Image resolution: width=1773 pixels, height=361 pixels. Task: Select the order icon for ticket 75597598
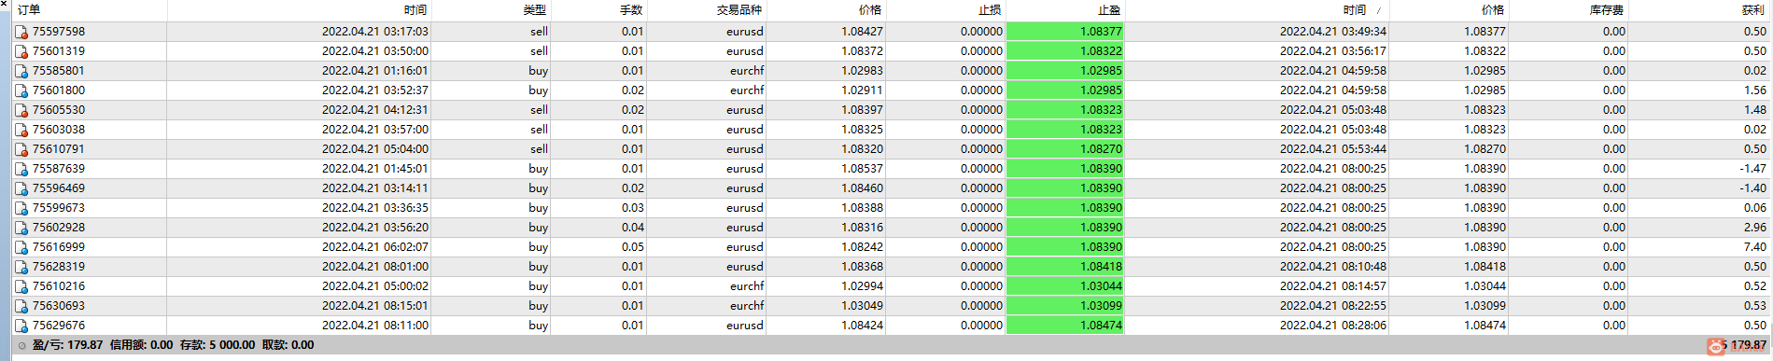click(x=21, y=32)
